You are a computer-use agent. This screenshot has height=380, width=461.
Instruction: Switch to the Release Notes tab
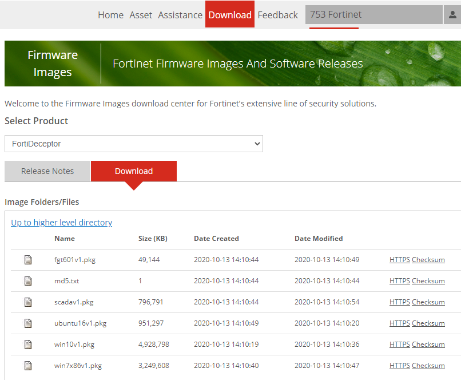point(47,171)
